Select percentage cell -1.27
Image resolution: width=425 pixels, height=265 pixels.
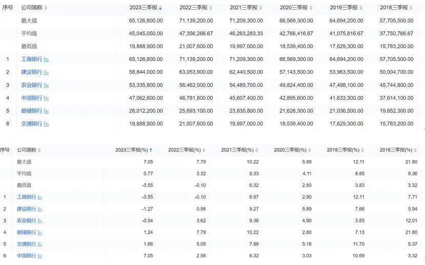click(x=148, y=209)
